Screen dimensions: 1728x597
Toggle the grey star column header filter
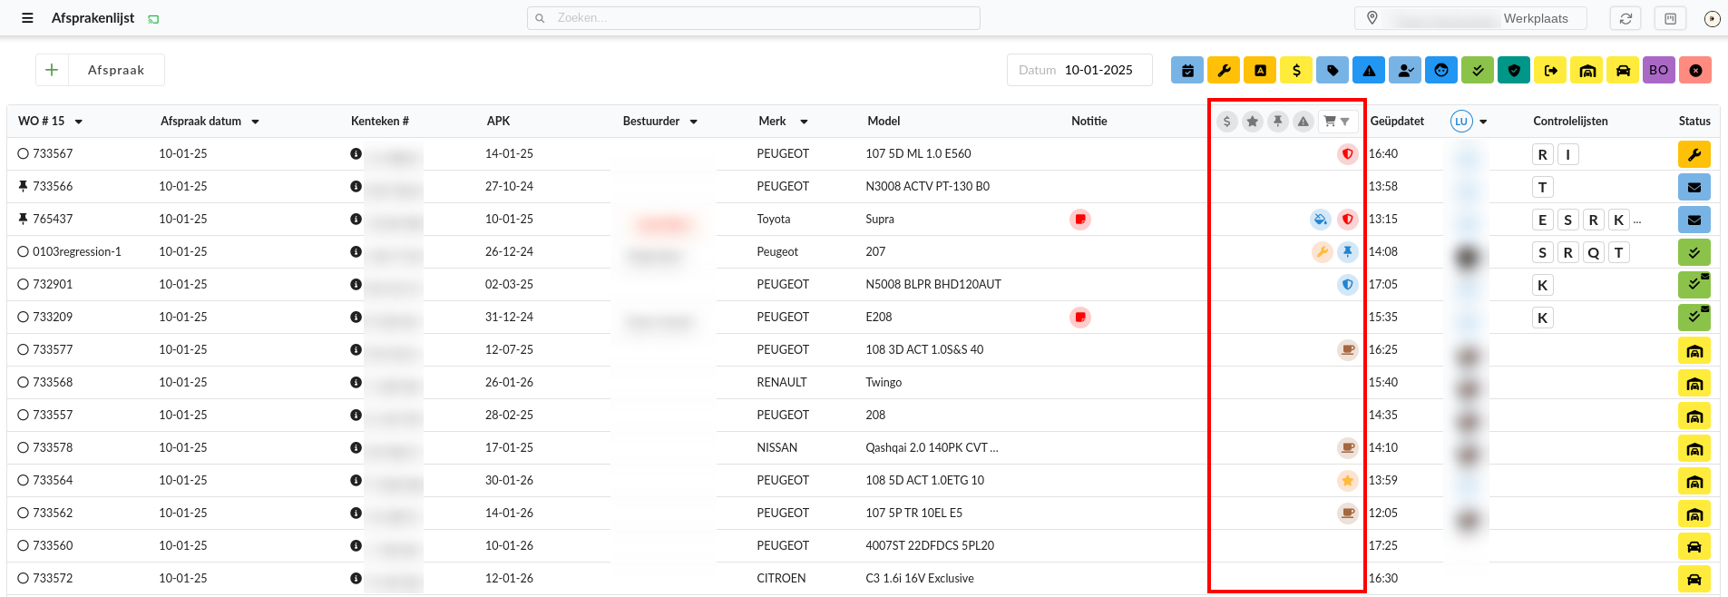click(x=1252, y=122)
